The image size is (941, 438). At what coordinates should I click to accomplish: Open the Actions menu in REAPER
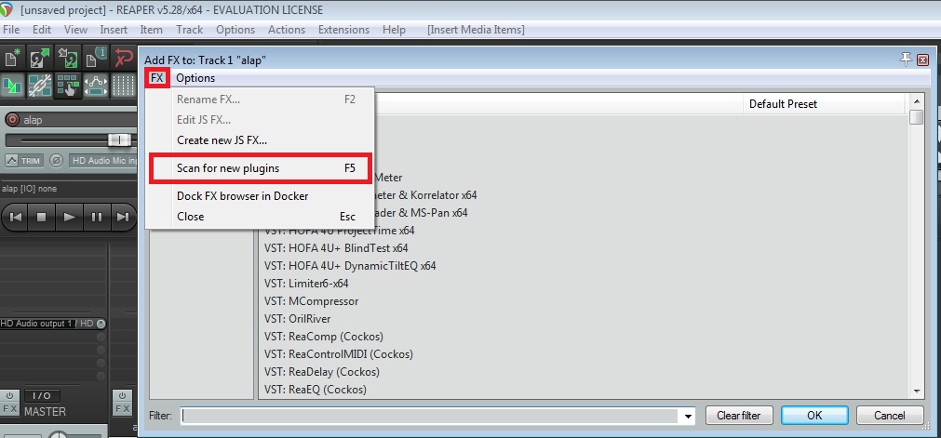(x=287, y=30)
